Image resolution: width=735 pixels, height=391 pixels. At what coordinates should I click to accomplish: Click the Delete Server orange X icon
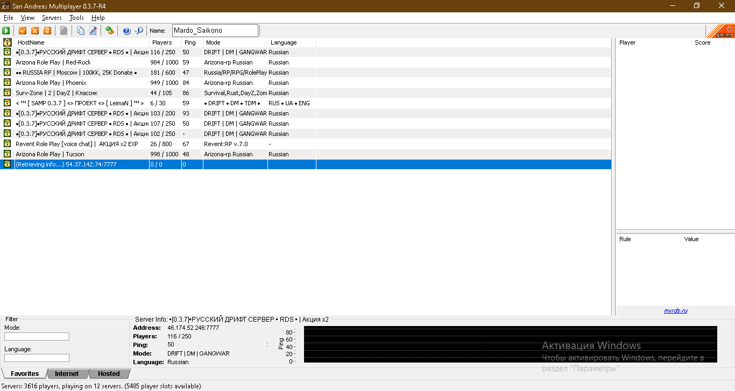point(35,31)
